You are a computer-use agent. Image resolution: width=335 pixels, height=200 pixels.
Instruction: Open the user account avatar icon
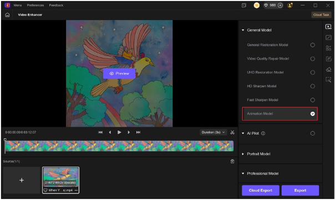pyautogui.click(x=290, y=6)
